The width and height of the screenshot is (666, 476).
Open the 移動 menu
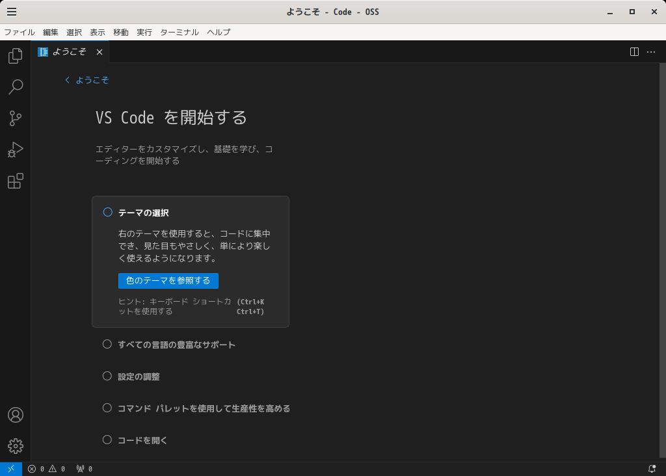point(120,33)
